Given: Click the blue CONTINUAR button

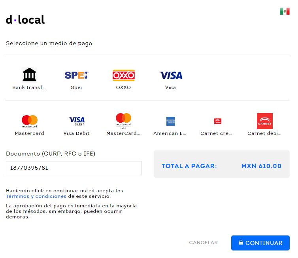Looking at the screenshot, I should pyautogui.click(x=260, y=243).
